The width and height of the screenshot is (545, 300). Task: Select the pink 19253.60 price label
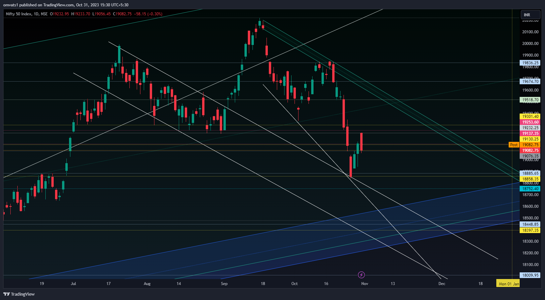point(530,122)
